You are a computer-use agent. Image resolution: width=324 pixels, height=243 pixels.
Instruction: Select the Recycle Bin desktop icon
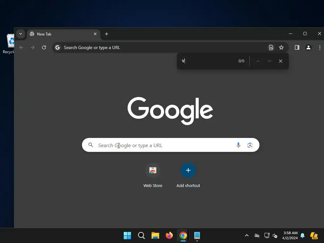(9, 44)
